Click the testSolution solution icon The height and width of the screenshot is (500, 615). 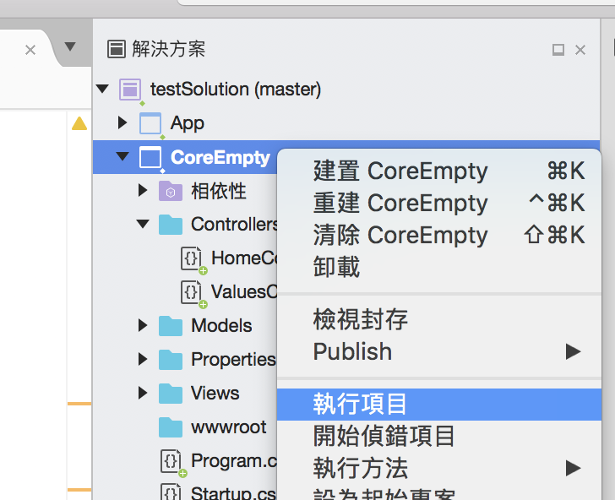point(130,90)
